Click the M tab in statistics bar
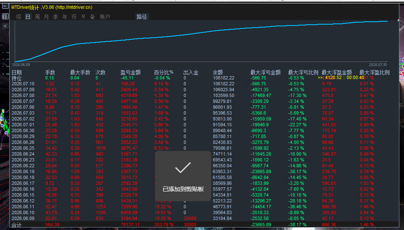The width and height of the screenshot is (404, 230). pyautogui.click(x=83, y=17)
